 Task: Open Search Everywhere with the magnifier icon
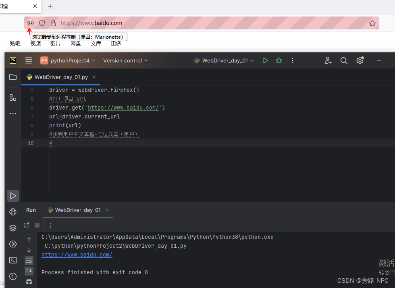click(x=343, y=60)
